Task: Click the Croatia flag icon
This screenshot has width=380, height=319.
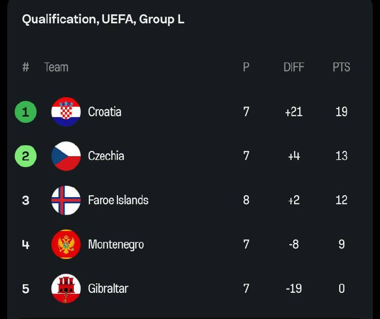Action: pos(66,112)
